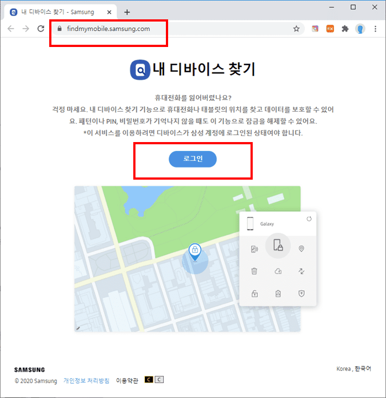Viewport: 386px width, 398px height.
Task: Open 개인정보 처리방침 privacy policy link
Action: click(86, 380)
